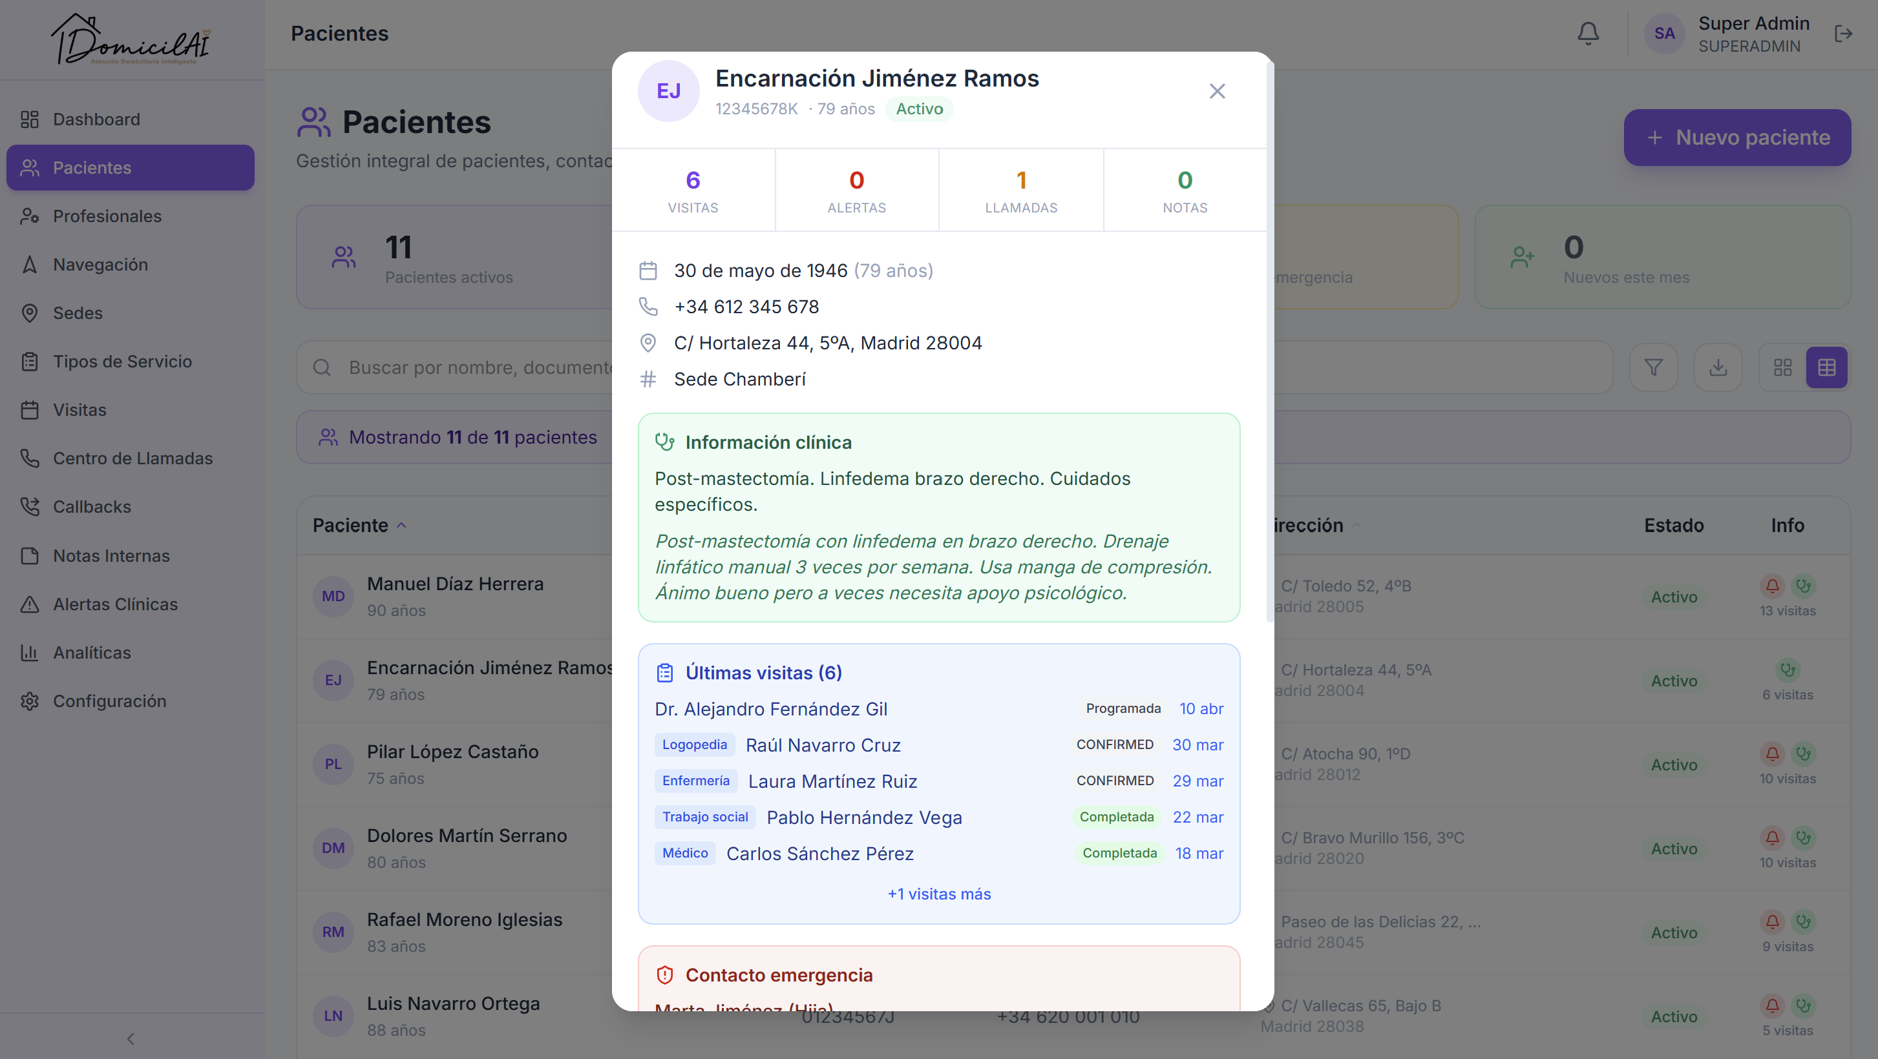The width and height of the screenshot is (1878, 1059).
Task: Click +1 visitas más link
Action: (939, 894)
